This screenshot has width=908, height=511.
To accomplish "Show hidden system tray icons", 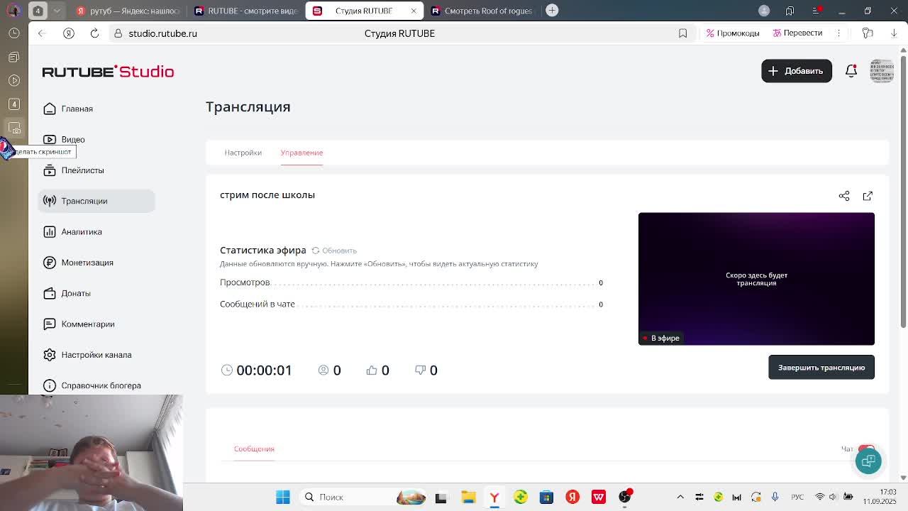I will tap(680, 497).
